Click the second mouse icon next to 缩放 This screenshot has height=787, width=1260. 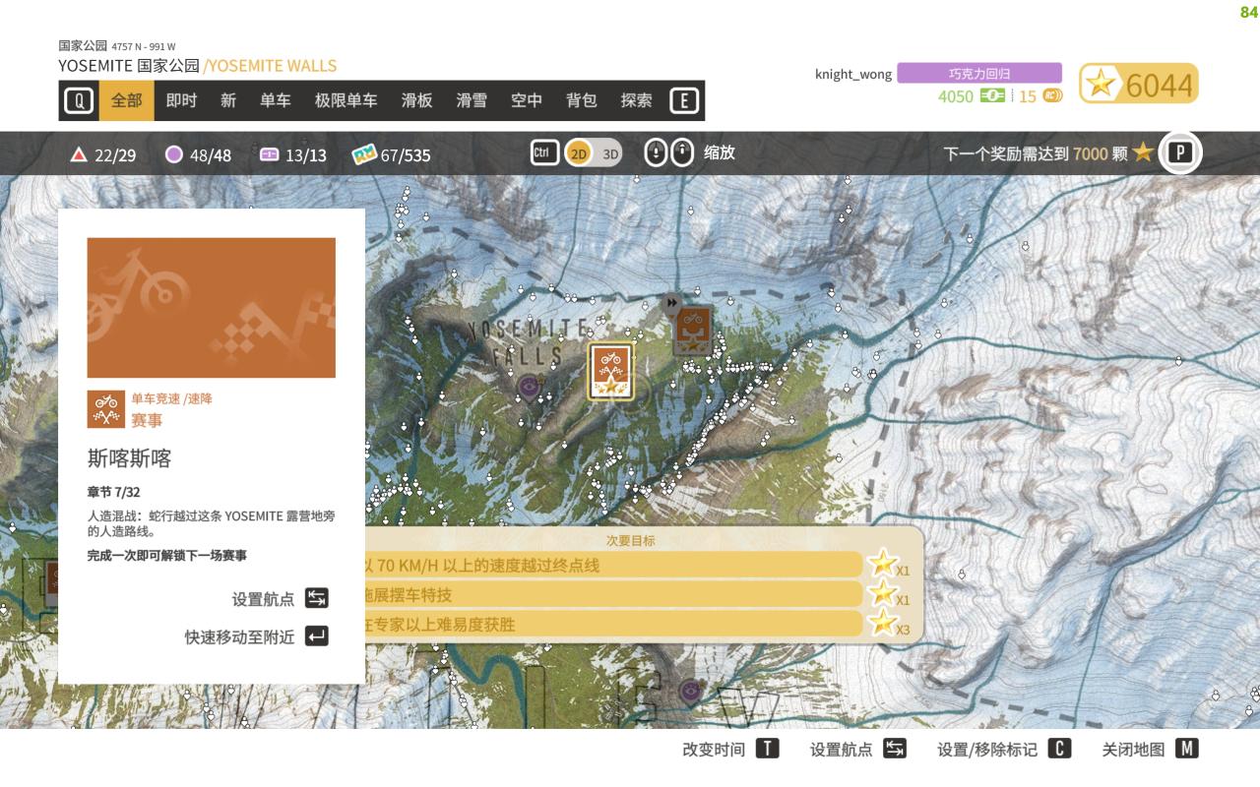(x=682, y=152)
